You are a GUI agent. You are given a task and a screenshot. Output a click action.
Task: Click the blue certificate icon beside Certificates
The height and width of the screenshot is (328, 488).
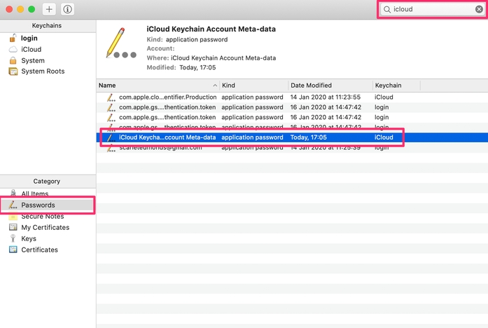click(x=13, y=250)
